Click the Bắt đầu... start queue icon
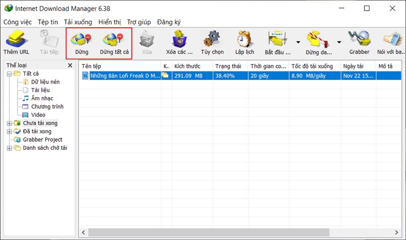 point(278,39)
